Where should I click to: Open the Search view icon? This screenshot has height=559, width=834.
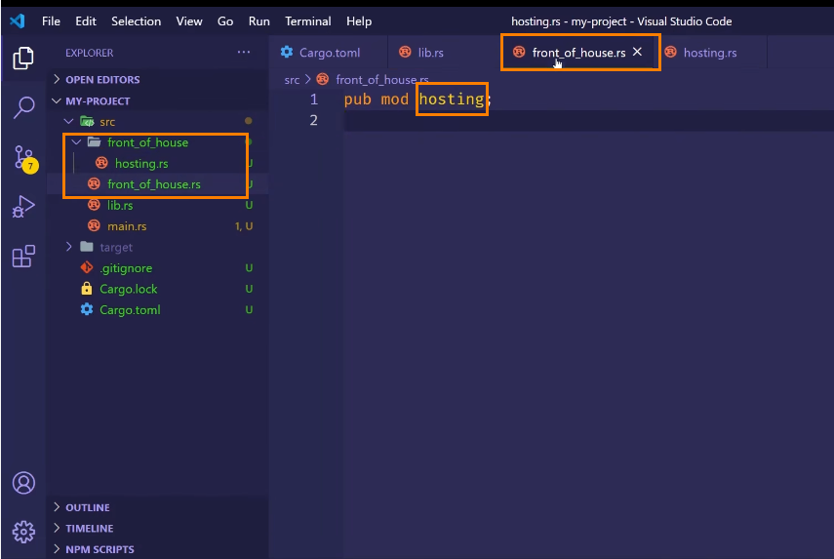tap(23, 107)
